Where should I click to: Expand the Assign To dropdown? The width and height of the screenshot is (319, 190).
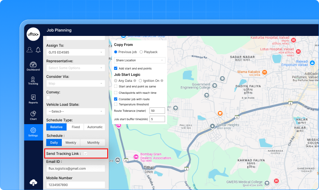[75, 52]
